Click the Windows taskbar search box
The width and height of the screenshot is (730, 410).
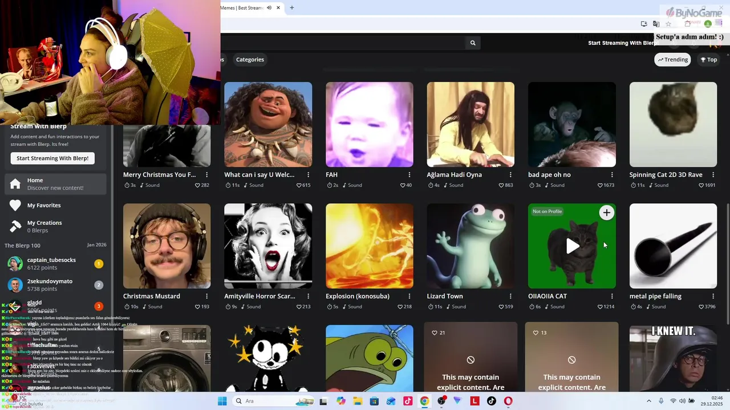(272, 401)
